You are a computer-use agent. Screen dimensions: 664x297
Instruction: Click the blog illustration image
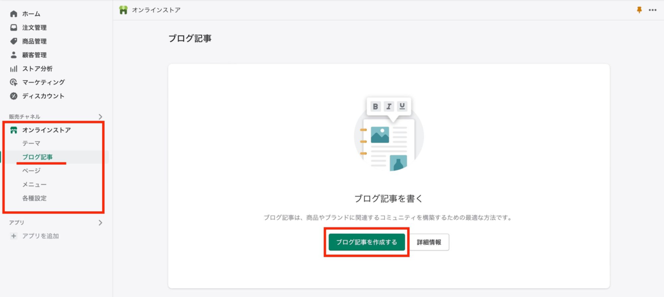pos(389,135)
